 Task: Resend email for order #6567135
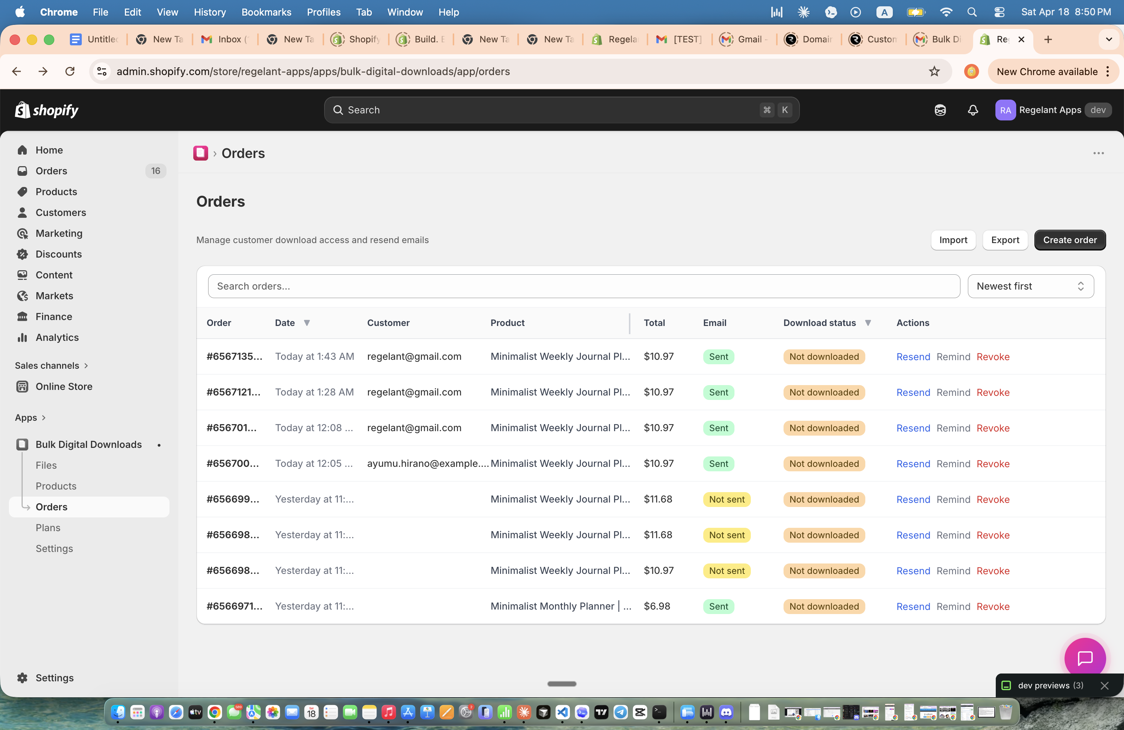[913, 356]
